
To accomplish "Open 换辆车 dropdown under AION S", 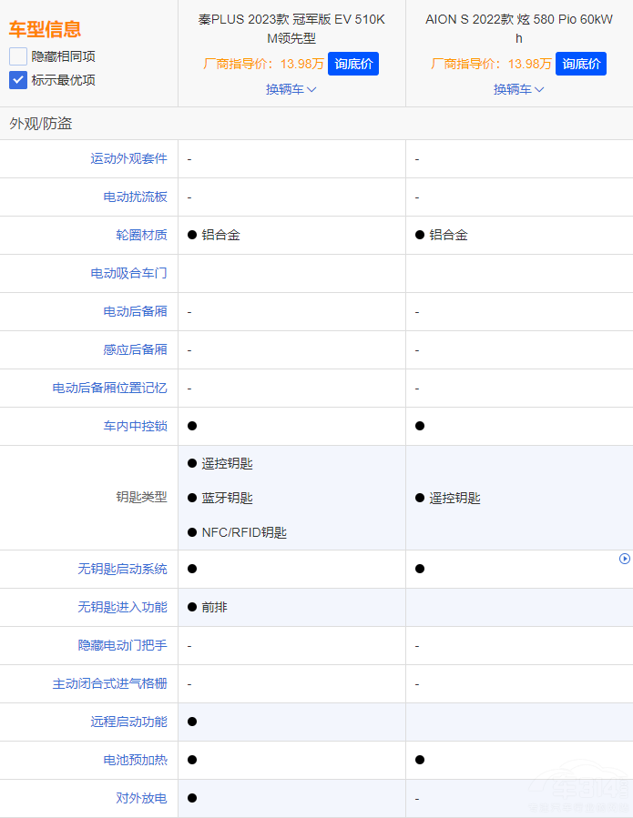I will 518,89.
